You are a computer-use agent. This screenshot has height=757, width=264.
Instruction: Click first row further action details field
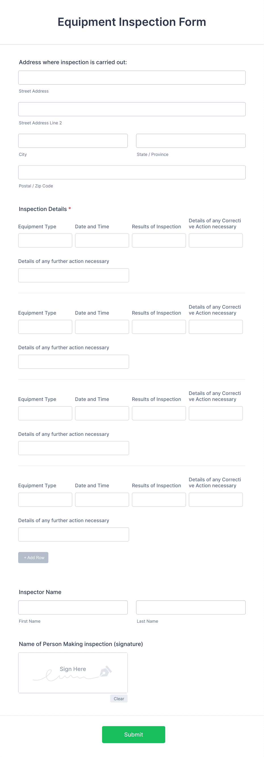click(74, 275)
